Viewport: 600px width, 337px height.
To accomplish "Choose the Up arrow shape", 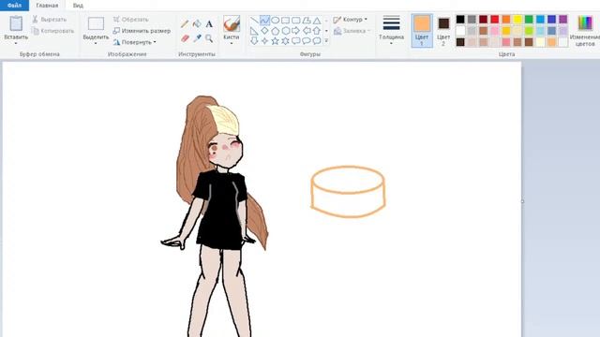I will (x=317, y=31).
